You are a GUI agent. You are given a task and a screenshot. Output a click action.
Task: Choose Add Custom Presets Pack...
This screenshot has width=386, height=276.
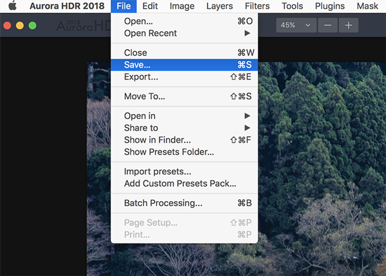[x=184, y=184]
